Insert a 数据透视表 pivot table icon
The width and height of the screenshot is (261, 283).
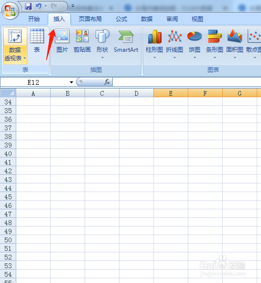(15, 36)
